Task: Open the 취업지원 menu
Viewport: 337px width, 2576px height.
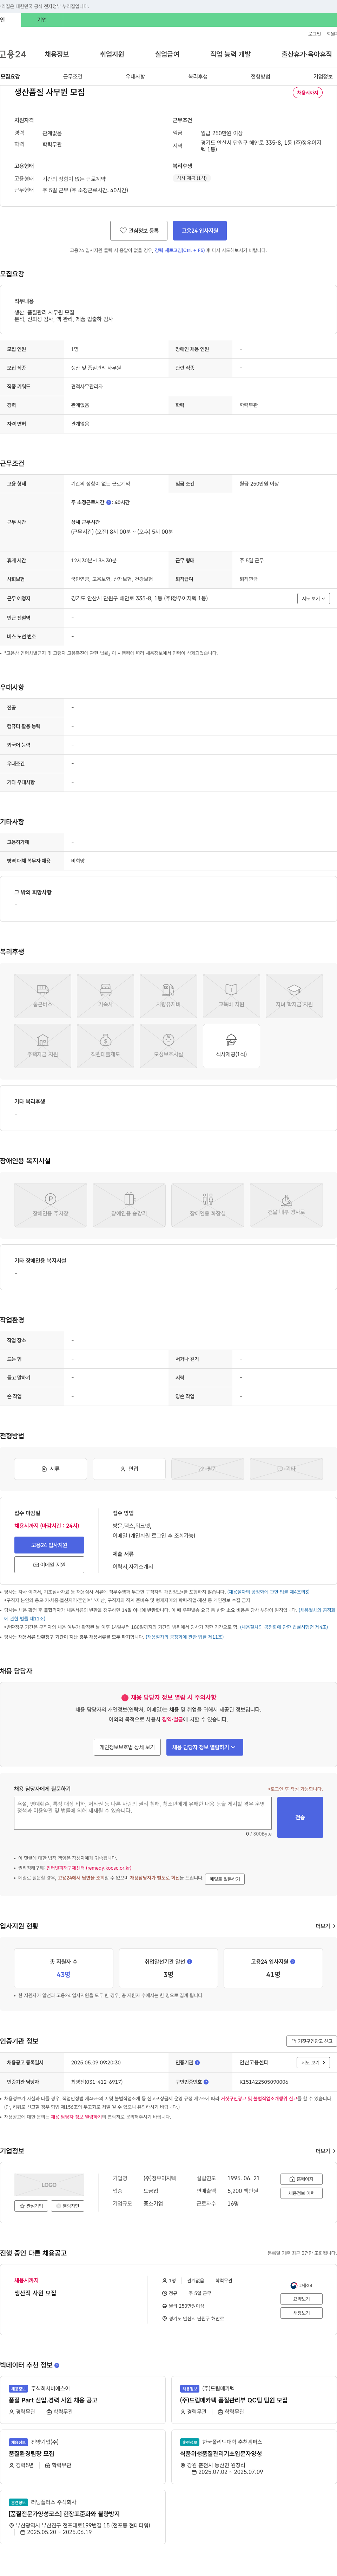Action: coord(112,54)
